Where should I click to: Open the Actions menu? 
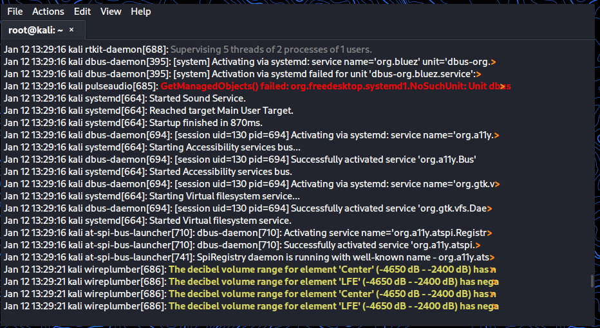click(x=48, y=12)
